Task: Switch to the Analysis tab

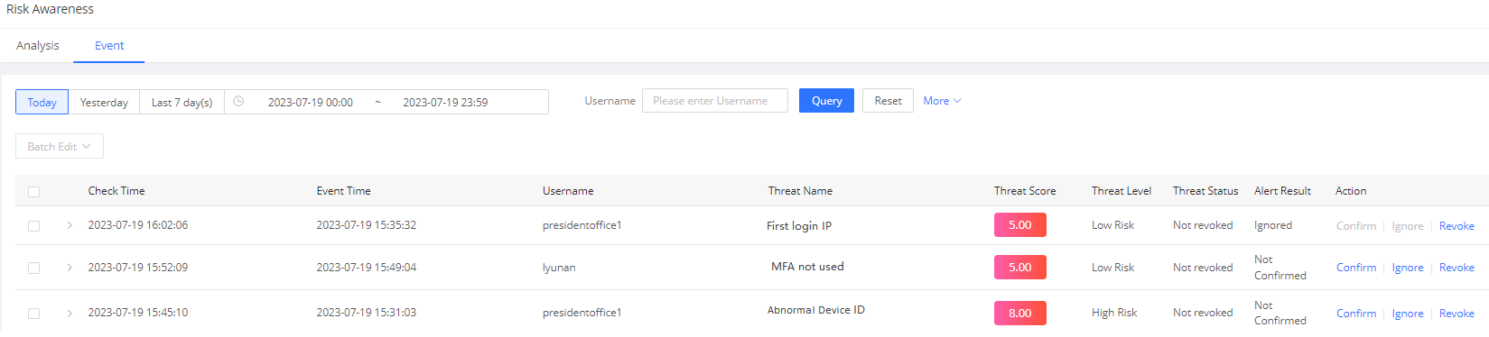Action: [x=38, y=45]
